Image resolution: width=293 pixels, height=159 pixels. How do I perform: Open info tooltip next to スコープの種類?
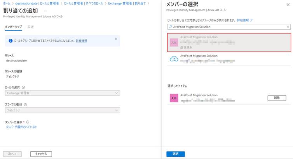pos(25,104)
